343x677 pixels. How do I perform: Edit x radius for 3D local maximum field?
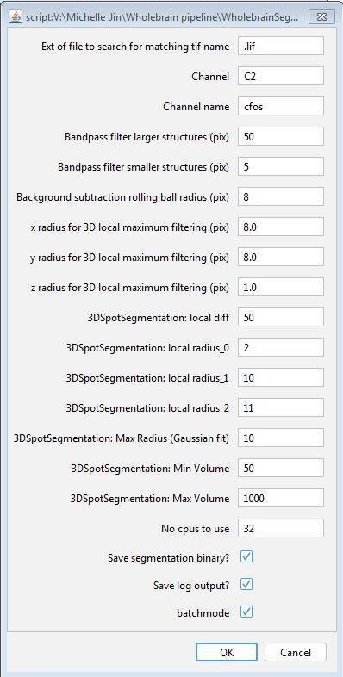click(x=281, y=227)
